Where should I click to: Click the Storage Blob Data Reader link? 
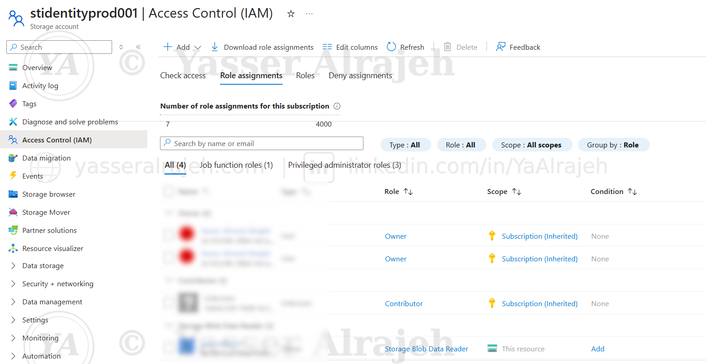[x=426, y=349]
